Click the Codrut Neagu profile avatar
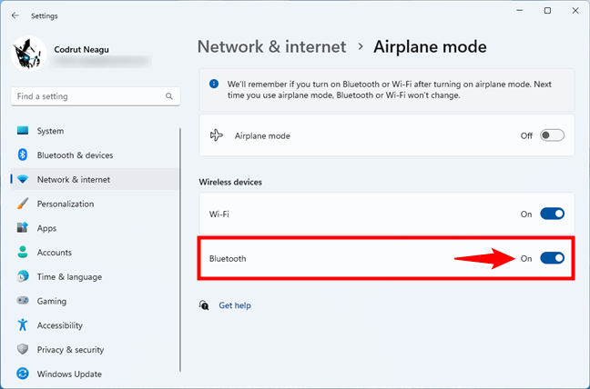 coord(28,54)
